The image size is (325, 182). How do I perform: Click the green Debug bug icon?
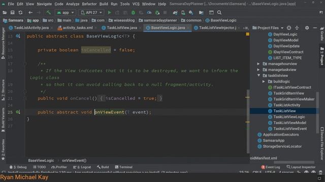click(133, 13)
